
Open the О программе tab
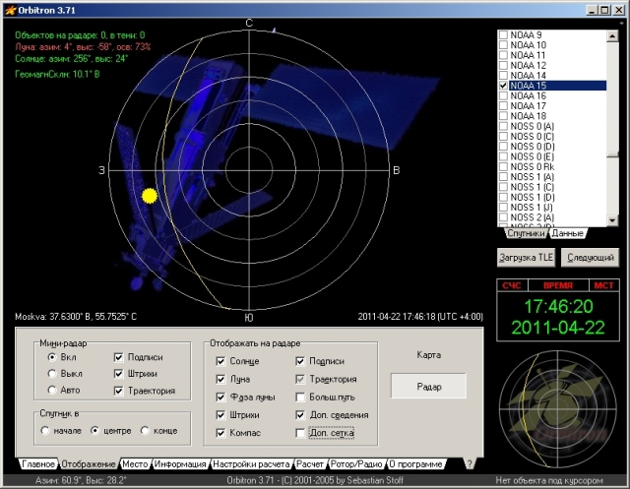pyautogui.click(x=415, y=464)
